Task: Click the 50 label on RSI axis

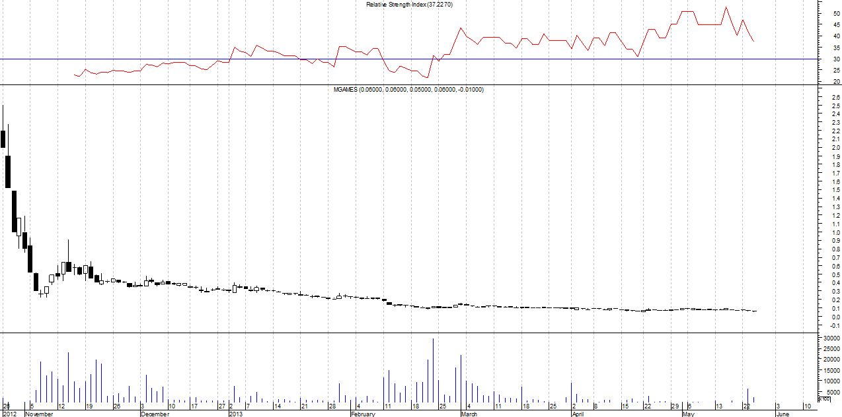Action: 837,13
